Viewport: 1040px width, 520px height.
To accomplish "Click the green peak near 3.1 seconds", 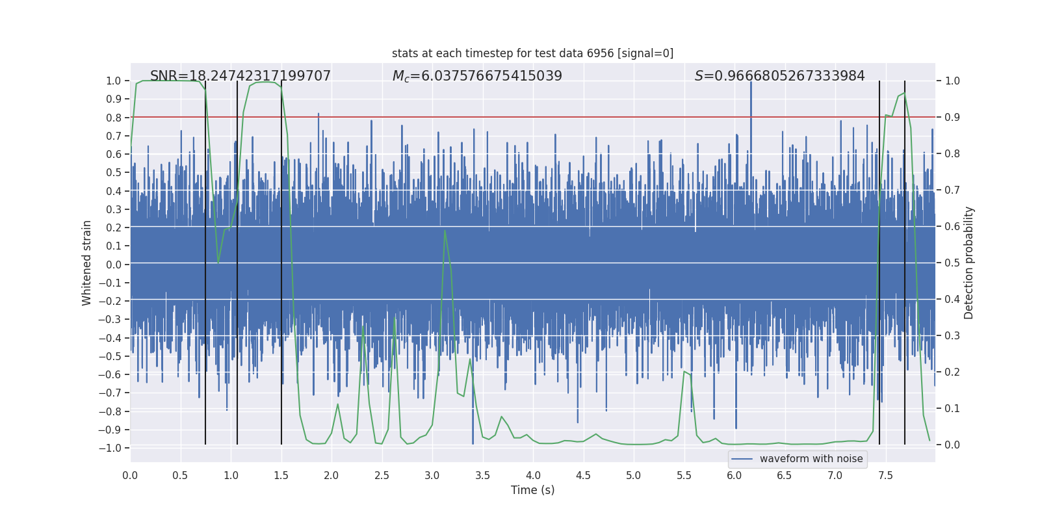I will pos(445,230).
